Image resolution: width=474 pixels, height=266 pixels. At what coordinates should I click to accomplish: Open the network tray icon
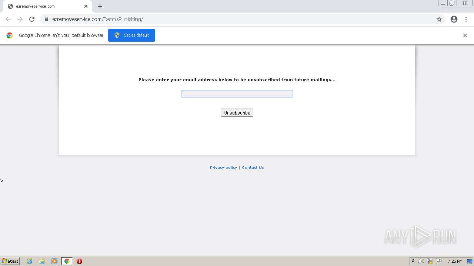430,261
